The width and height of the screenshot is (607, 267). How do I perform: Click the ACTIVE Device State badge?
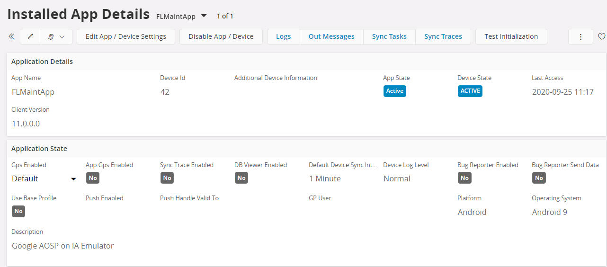coord(470,91)
